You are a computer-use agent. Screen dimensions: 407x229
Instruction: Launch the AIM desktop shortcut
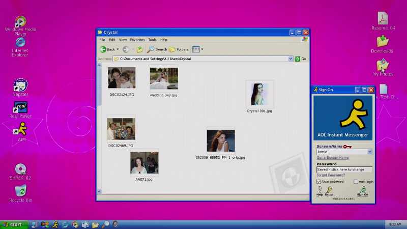(21, 129)
